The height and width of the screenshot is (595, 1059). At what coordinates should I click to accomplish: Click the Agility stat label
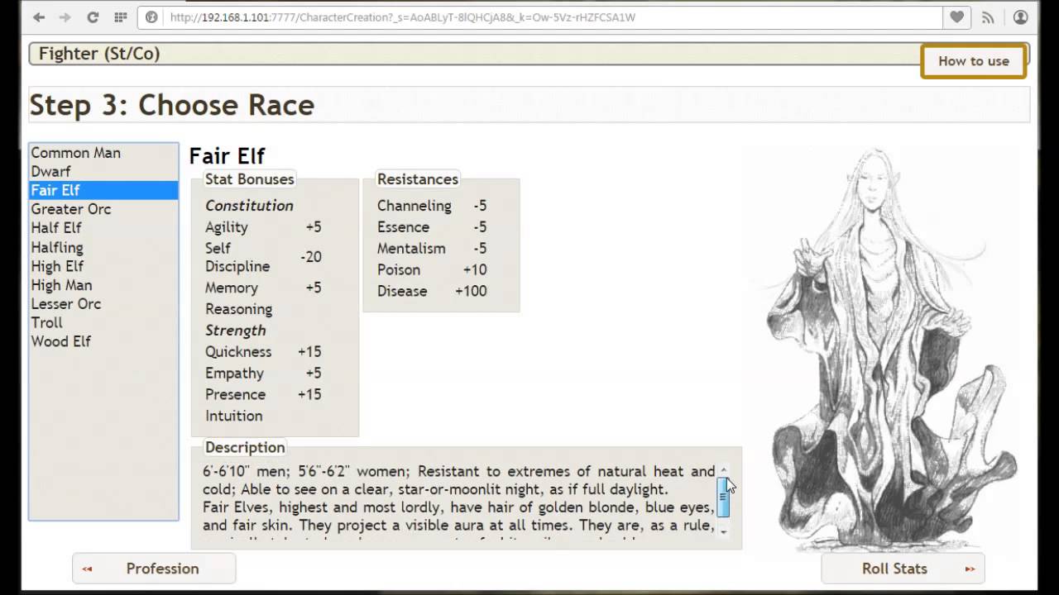click(x=227, y=227)
